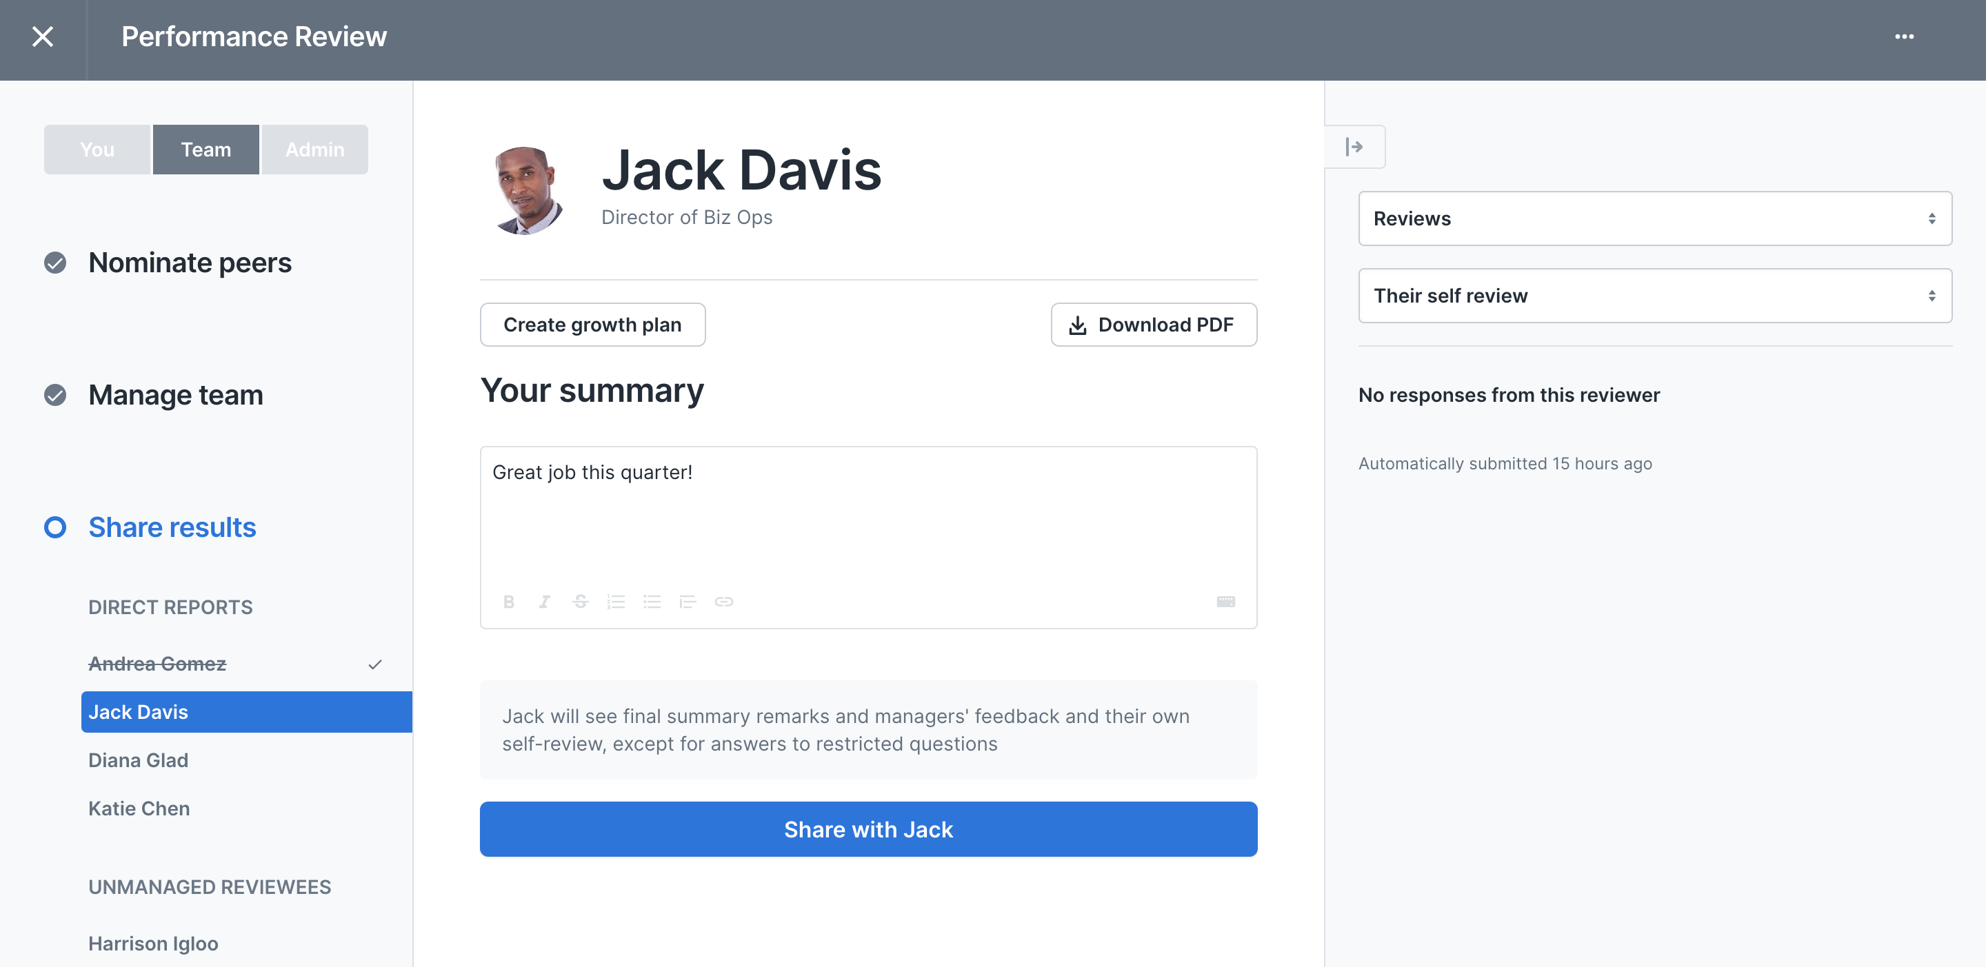Select Diana Glad in direct reports
Image resolution: width=1986 pixels, height=967 pixels.
click(x=138, y=760)
